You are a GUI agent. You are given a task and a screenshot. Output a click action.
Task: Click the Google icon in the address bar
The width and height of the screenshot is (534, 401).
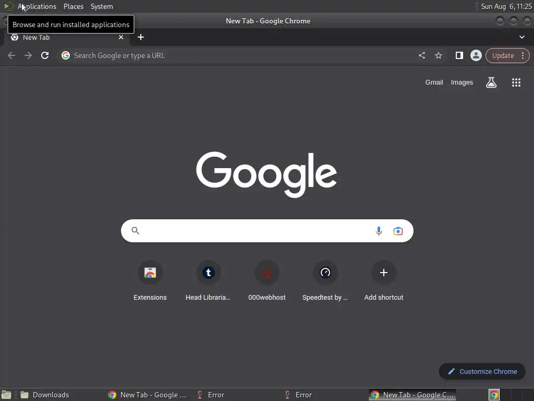(65, 55)
